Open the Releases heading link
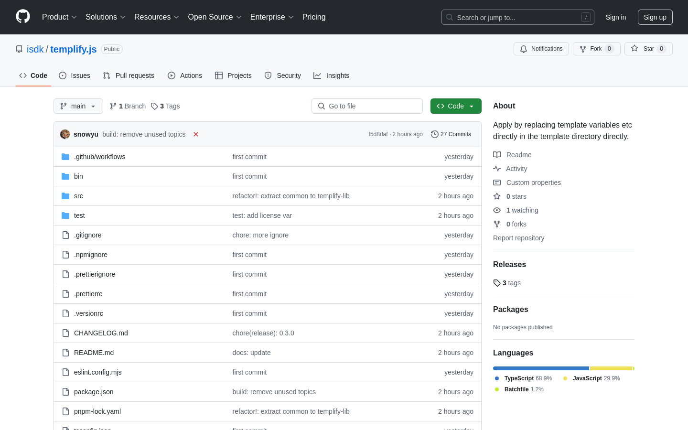The image size is (688, 430). (509, 264)
